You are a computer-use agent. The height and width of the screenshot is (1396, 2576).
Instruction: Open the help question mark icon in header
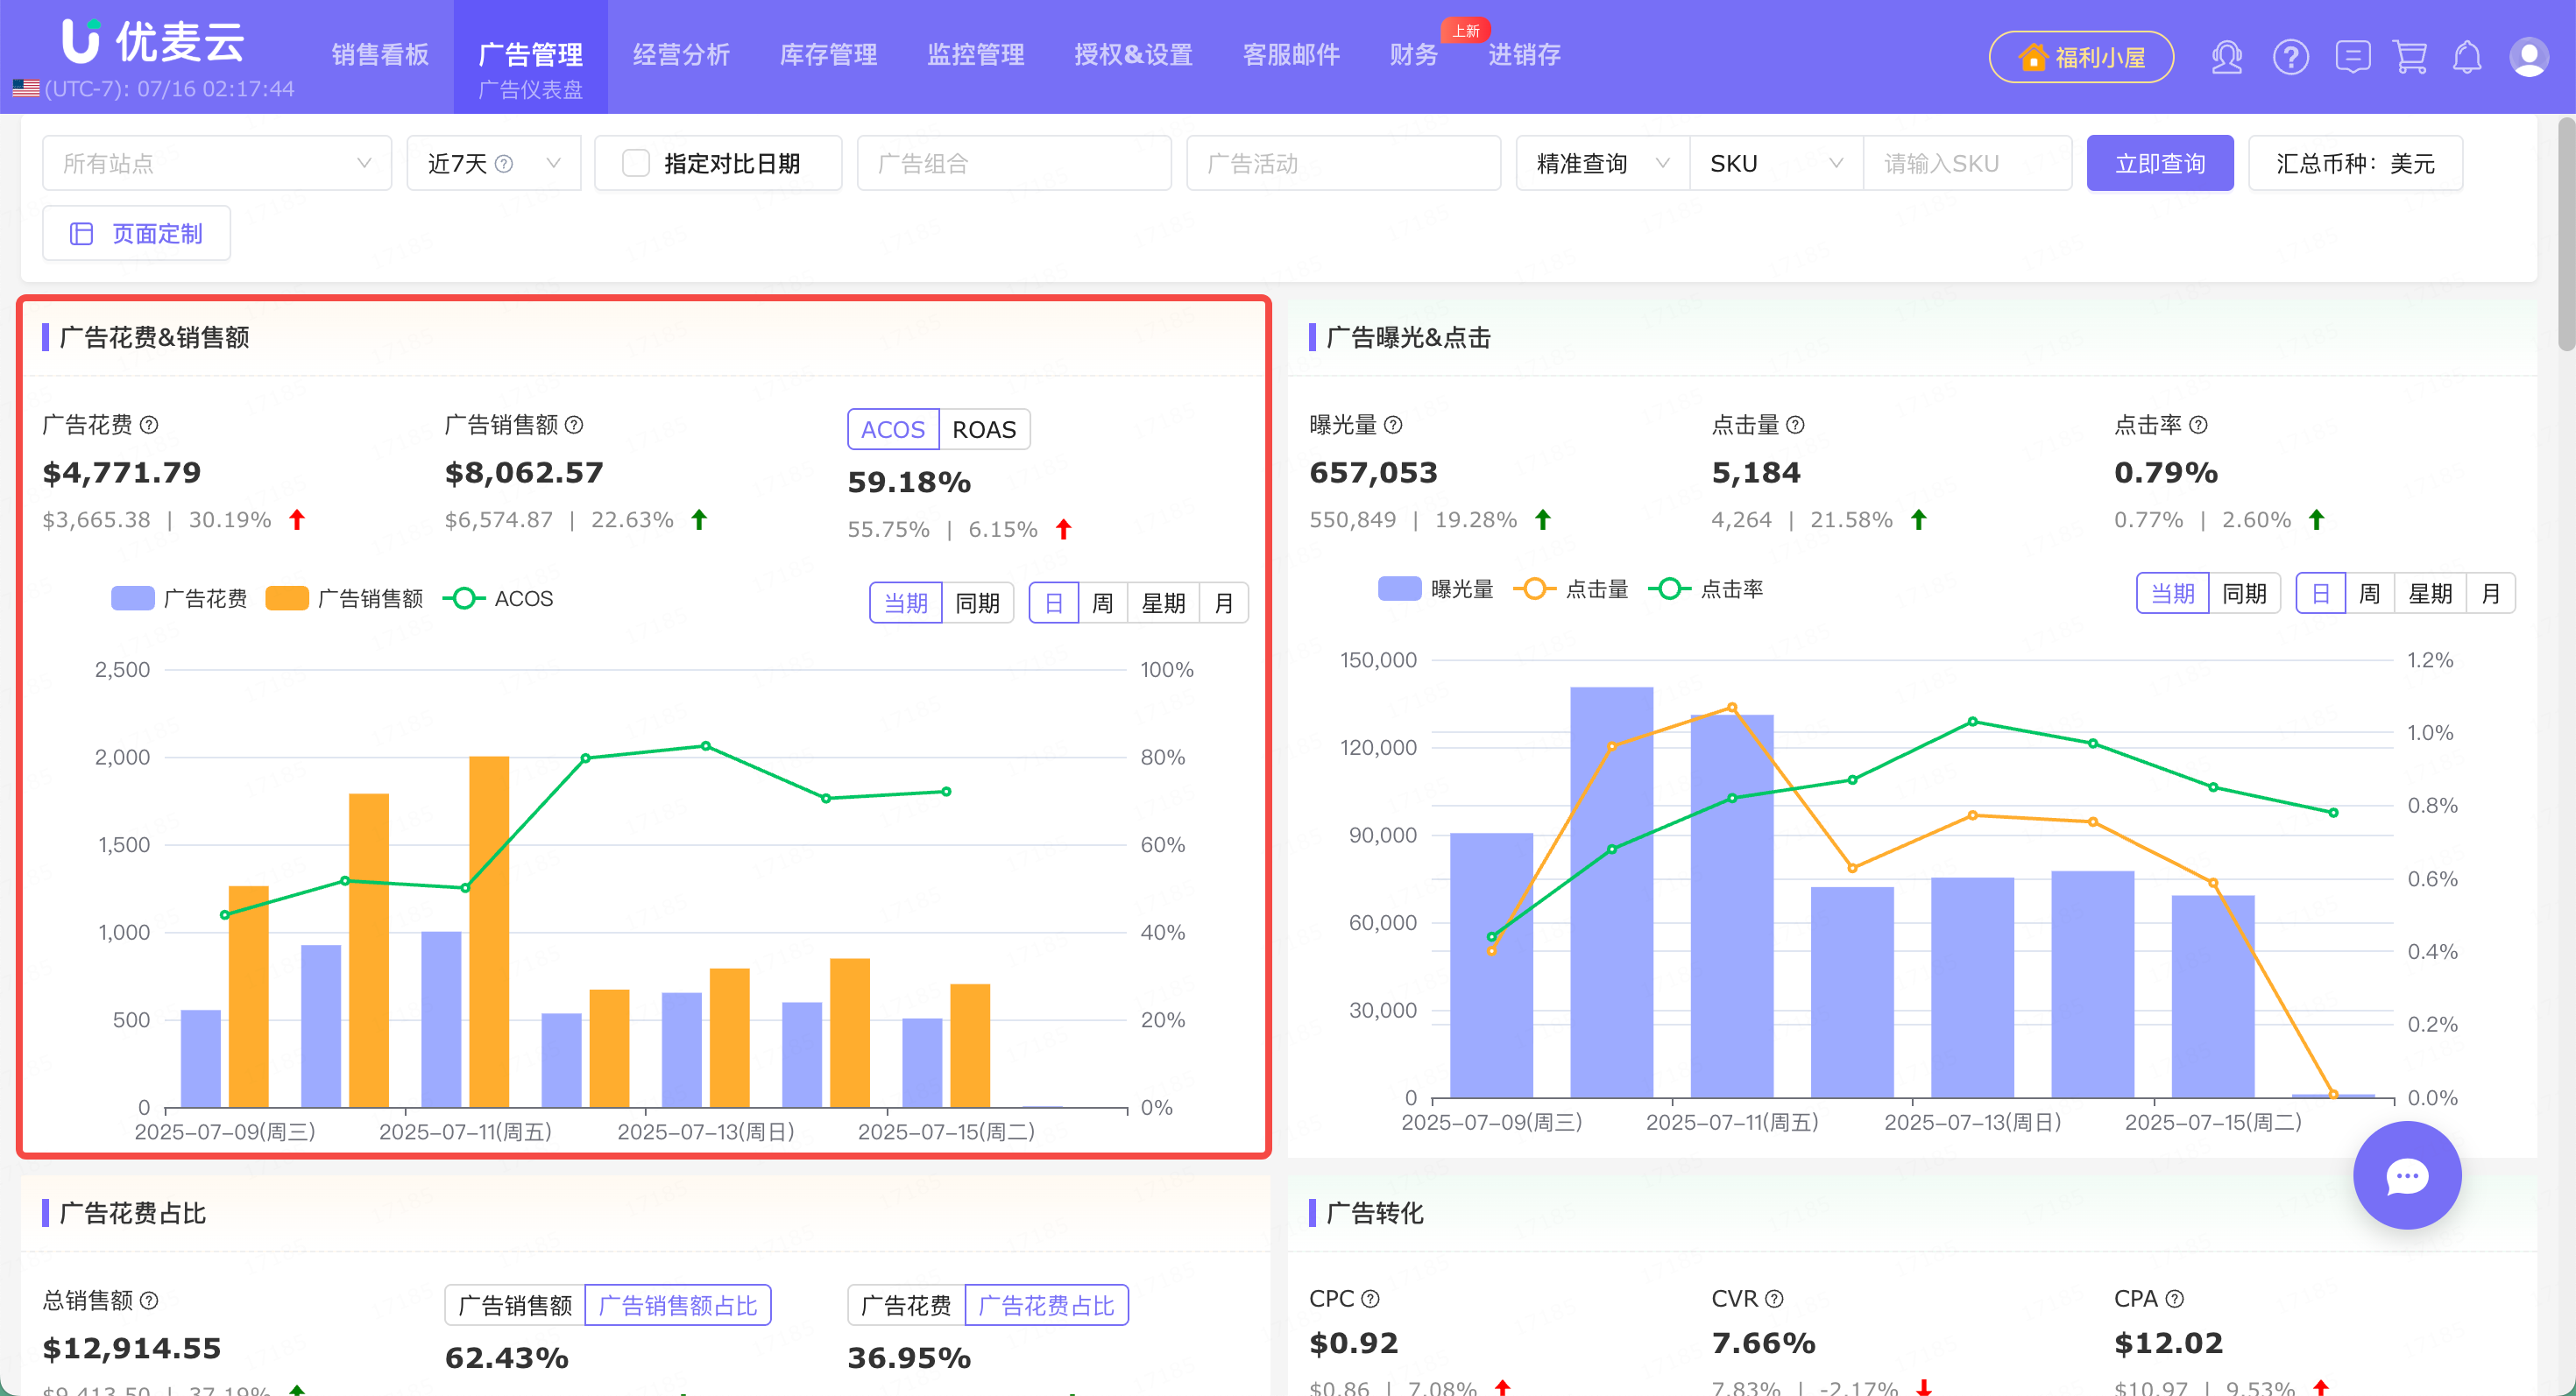[2290, 57]
